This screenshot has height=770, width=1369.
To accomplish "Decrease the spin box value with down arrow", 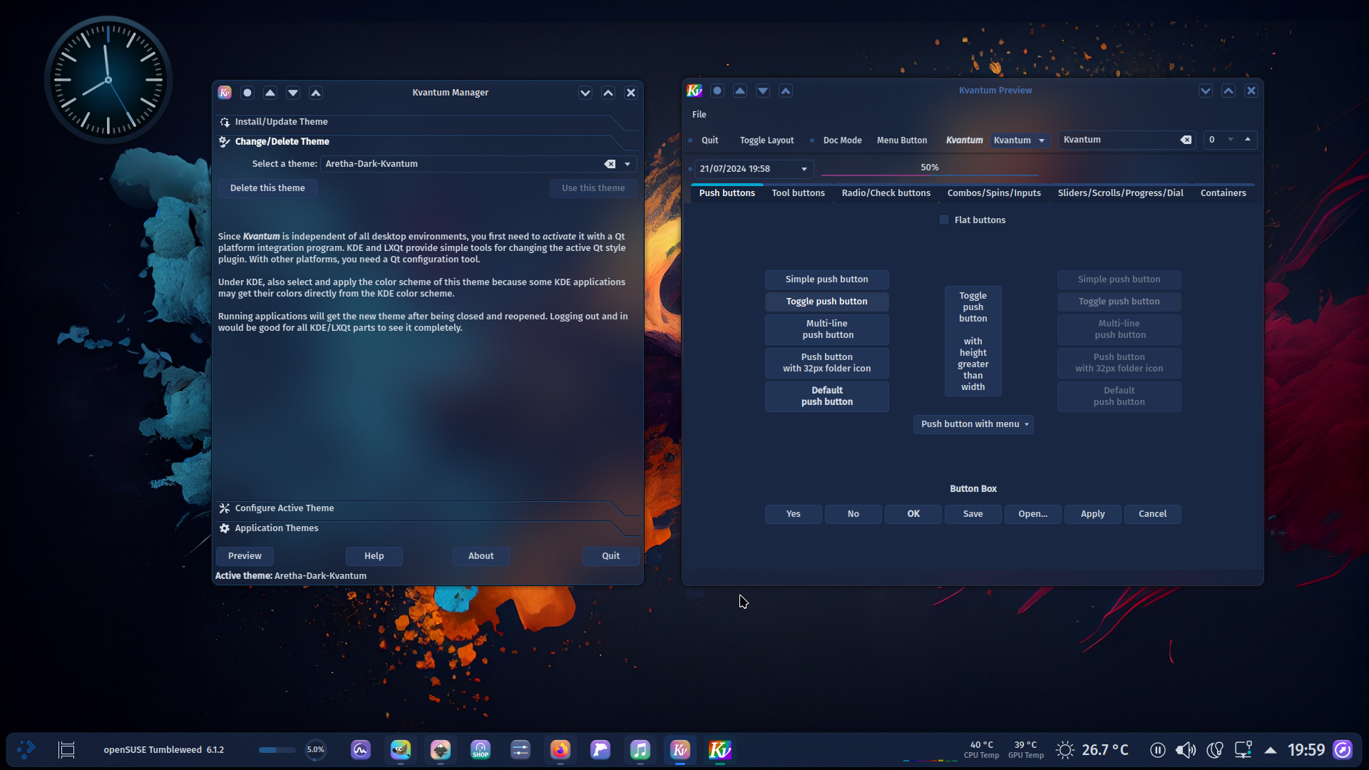I will click(x=1231, y=140).
